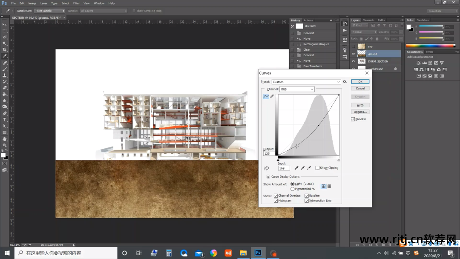Select the Polygonal Lasso tool
This screenshot has width=460, height=259.
coord(4,37)
